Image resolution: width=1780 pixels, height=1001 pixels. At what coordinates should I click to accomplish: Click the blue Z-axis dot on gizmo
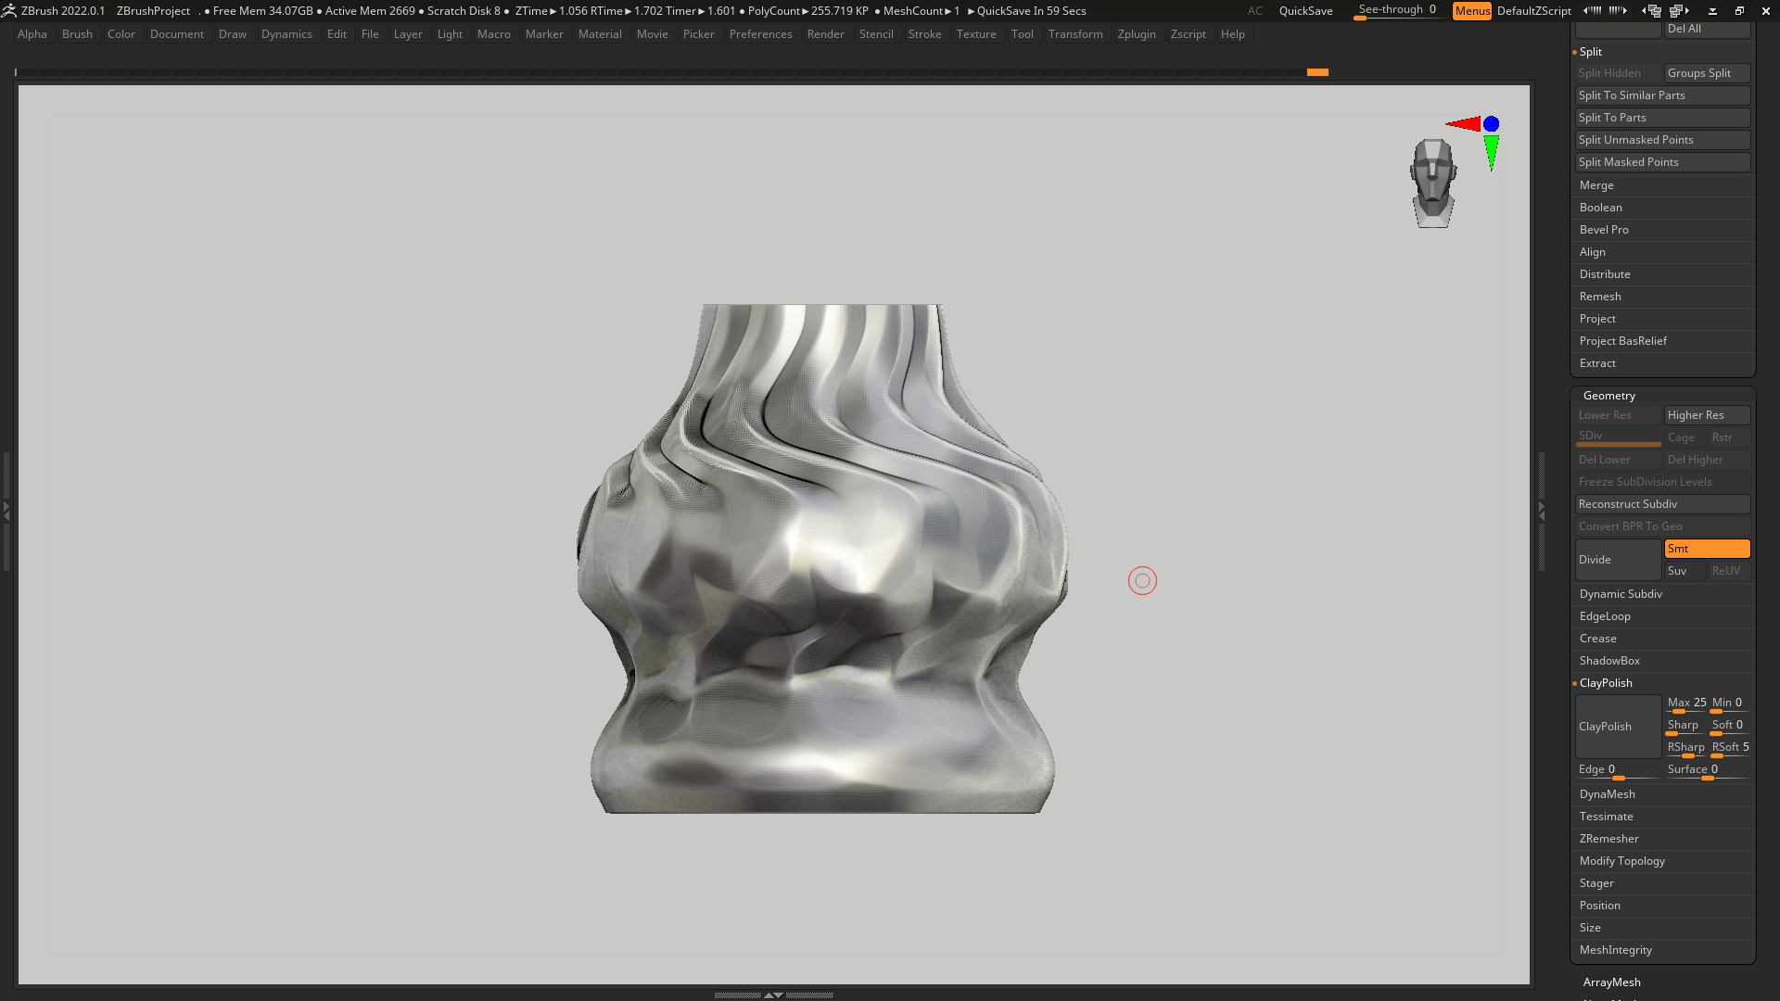point(1491,123)
